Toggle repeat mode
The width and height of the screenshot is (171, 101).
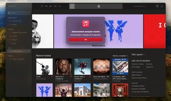59,6
